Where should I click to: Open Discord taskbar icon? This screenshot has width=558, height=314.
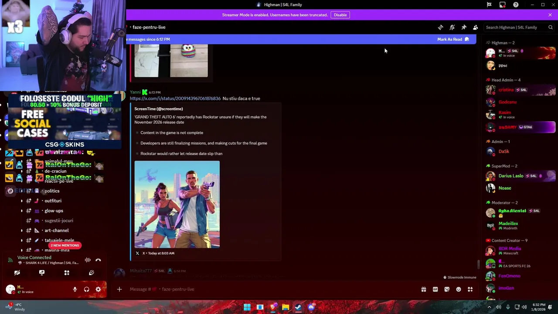[311, 307]
